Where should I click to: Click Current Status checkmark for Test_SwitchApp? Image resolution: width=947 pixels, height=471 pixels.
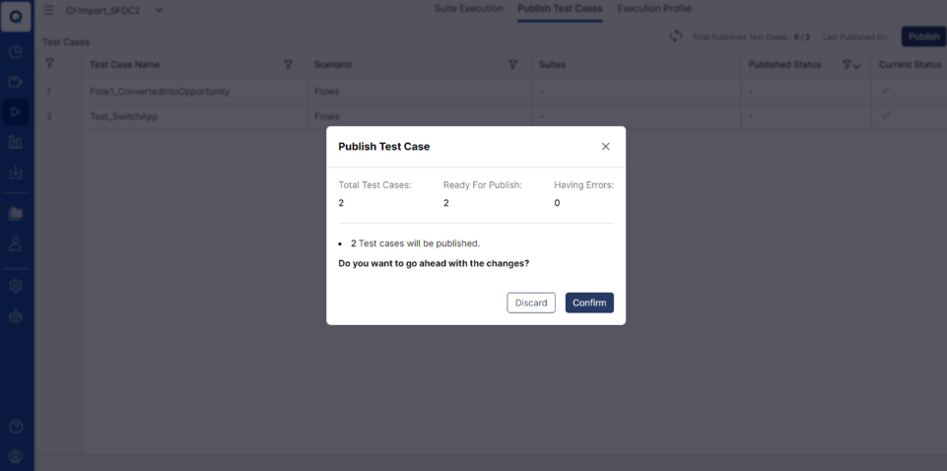coord(885,115)
